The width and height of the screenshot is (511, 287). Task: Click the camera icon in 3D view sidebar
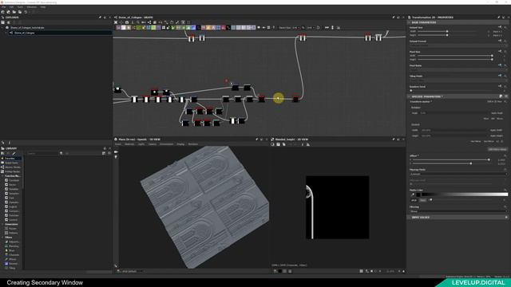(116, 152)
